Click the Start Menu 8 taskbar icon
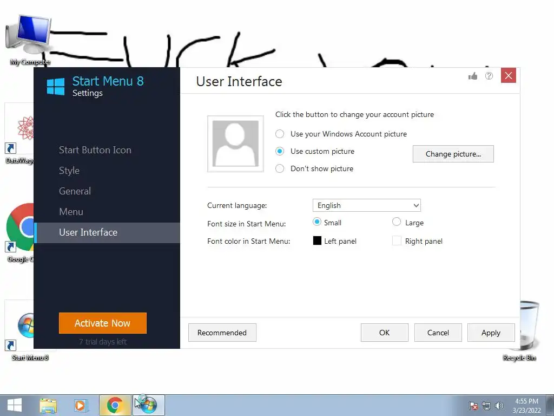Viewport: 554px width, 416px height. [148, 405]
